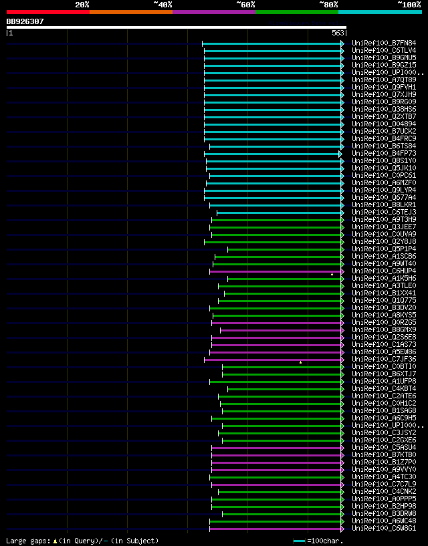Select the UniRef100_C1AS73 label
The height and width of the screenshot is (546, 428).
click(x=384, y=344)
